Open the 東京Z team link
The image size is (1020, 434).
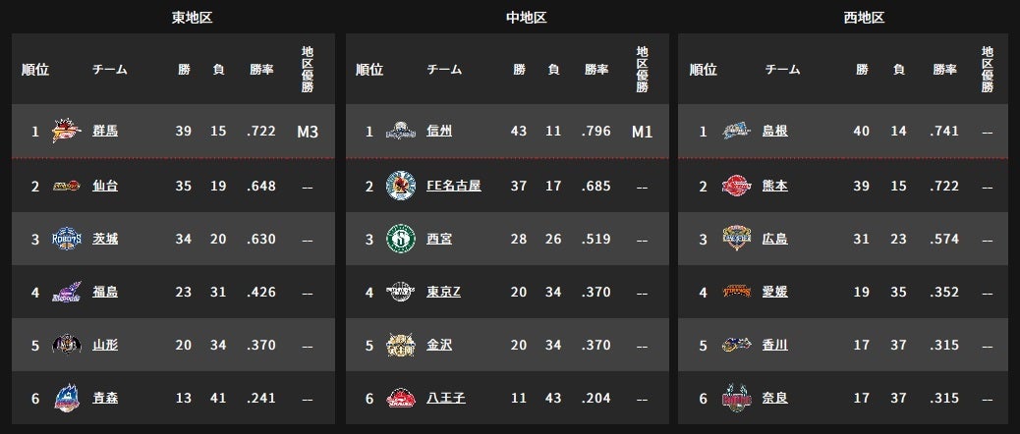443,292
